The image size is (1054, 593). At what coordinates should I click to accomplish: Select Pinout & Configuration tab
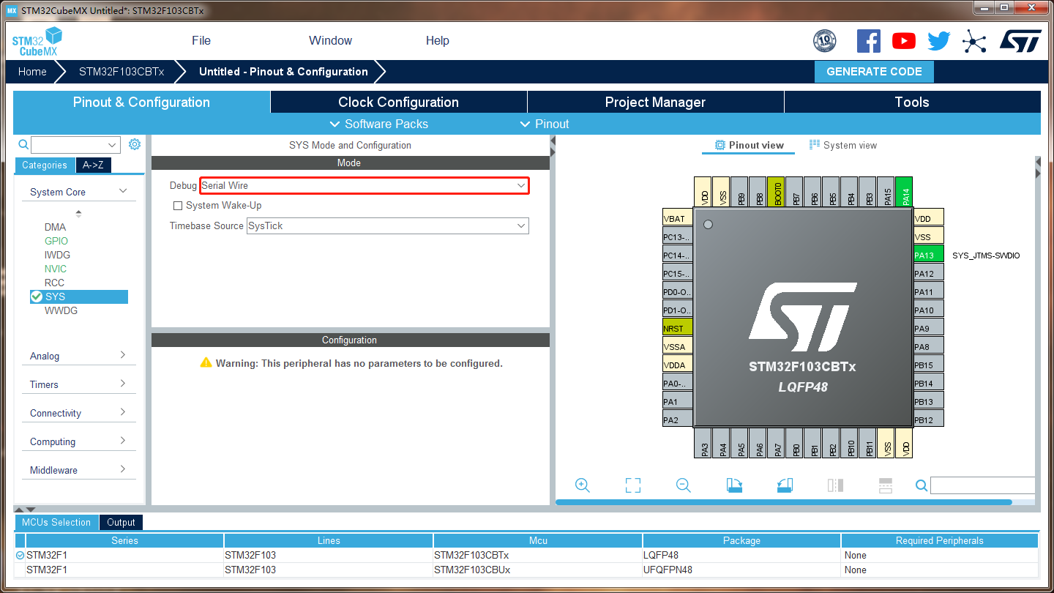pyautogui.click(x=141, y=102)
